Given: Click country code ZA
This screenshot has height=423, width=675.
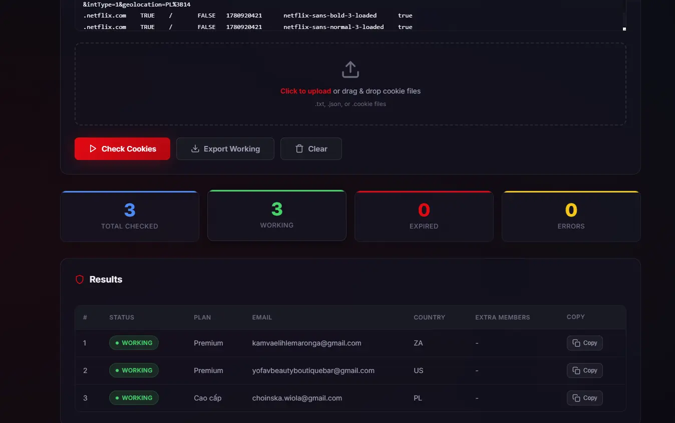Looking at the screenshot, I should click(x=418, y=343).
